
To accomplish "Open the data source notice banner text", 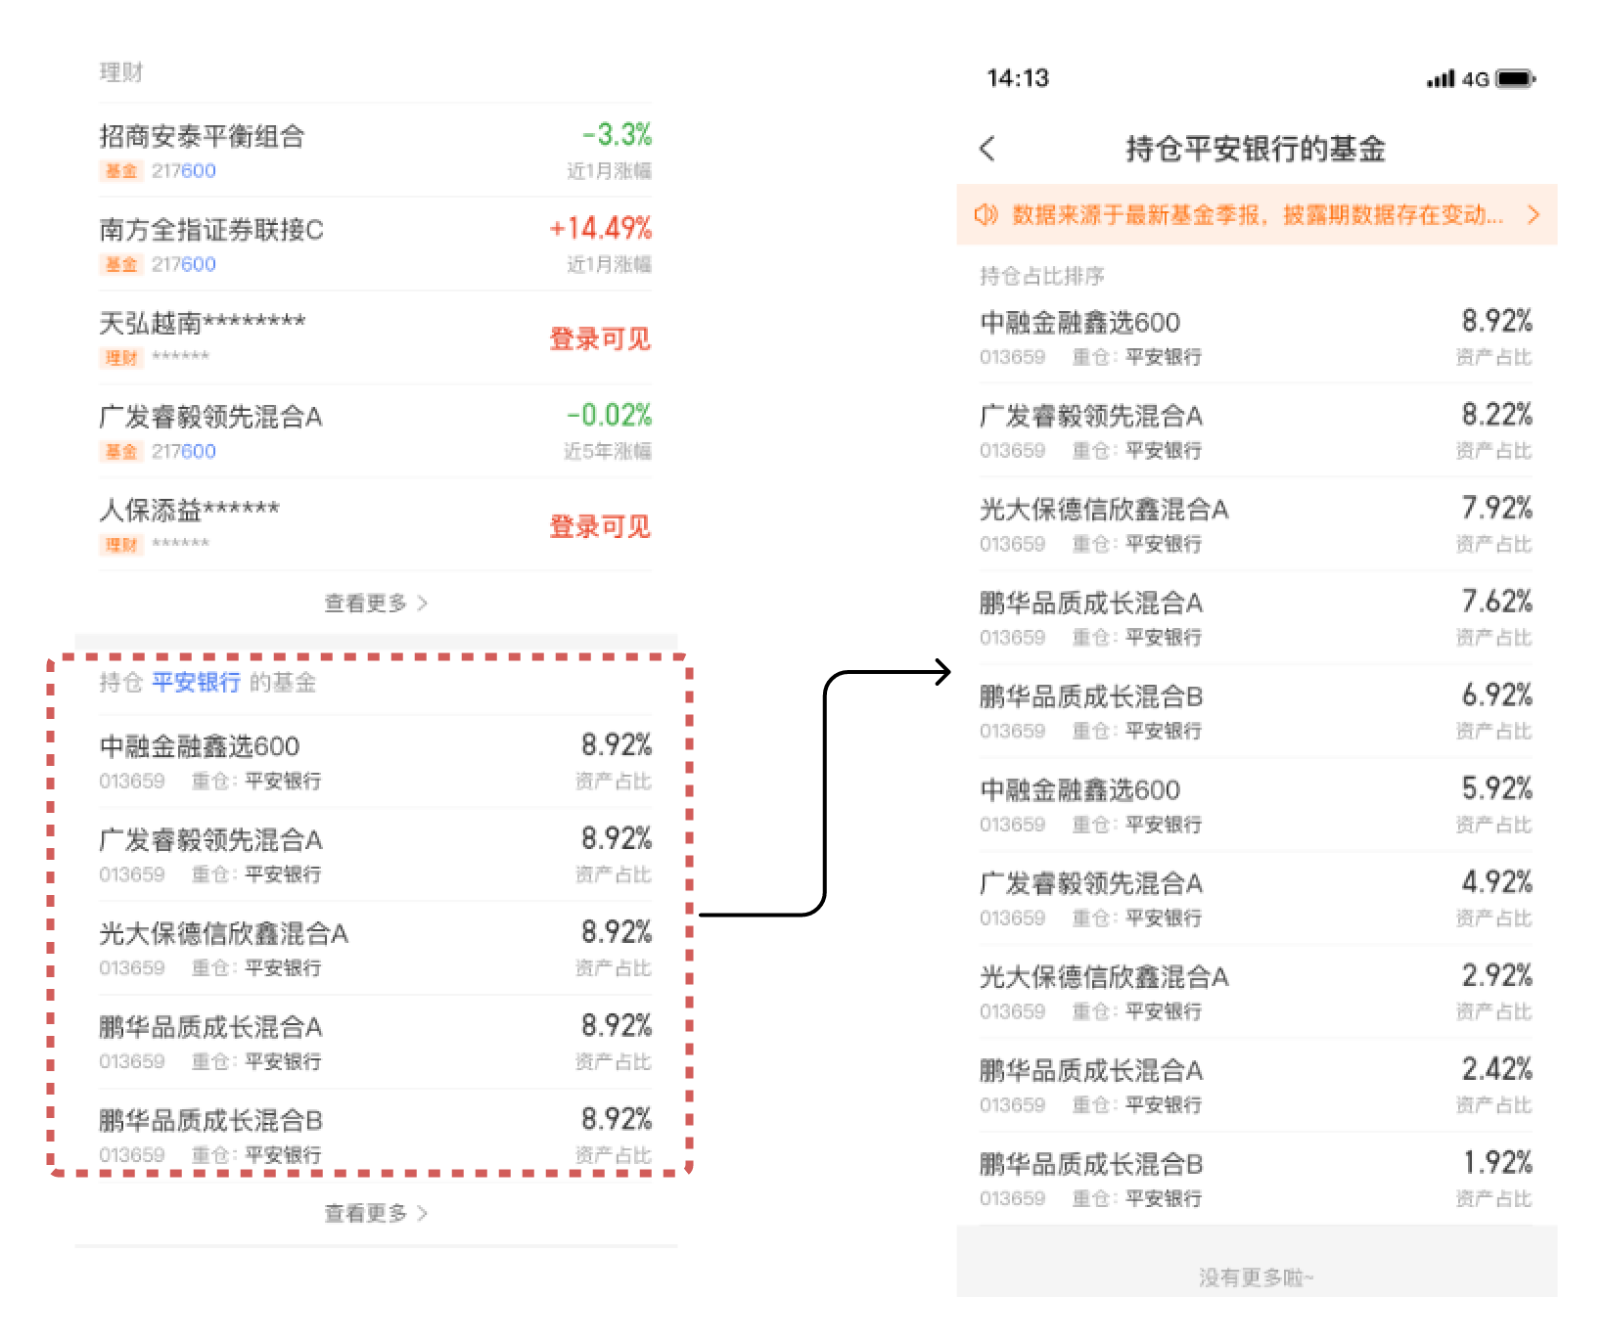I will (1258, 214).
